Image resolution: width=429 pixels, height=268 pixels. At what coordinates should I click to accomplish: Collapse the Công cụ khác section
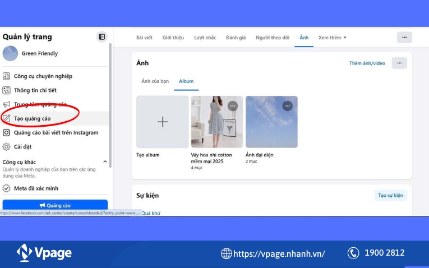click(105, 161)
